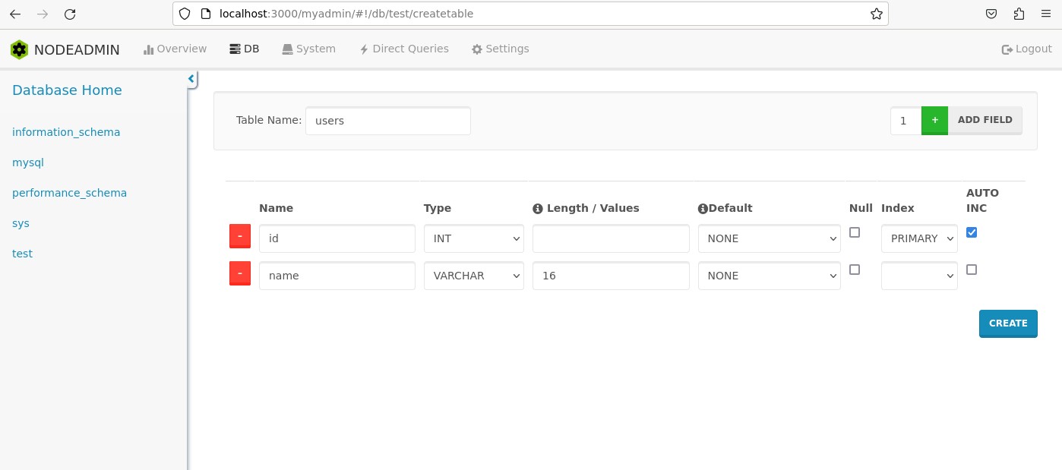Log out using the Logout link
Viewport: 1062px width, 470px height.
(x=1026, y=49)
